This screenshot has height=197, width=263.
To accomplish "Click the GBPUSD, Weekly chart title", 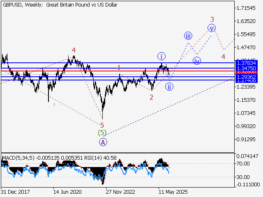I will pos(60,5).
